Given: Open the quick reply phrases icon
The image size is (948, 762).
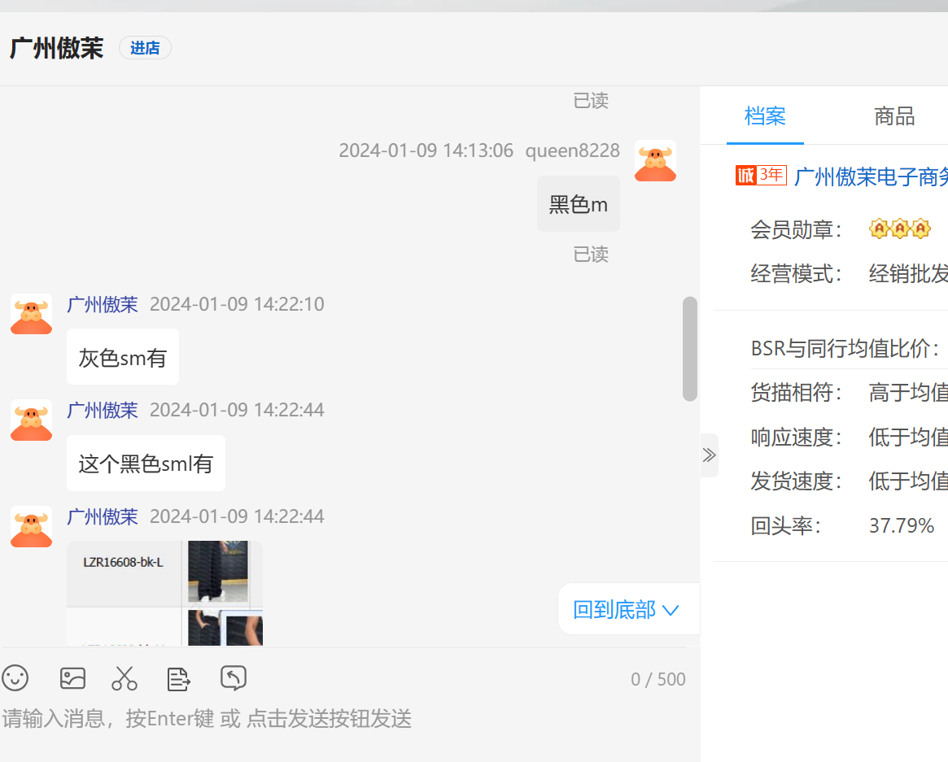Looking at the screenshot, I should [x=178, y=678].
